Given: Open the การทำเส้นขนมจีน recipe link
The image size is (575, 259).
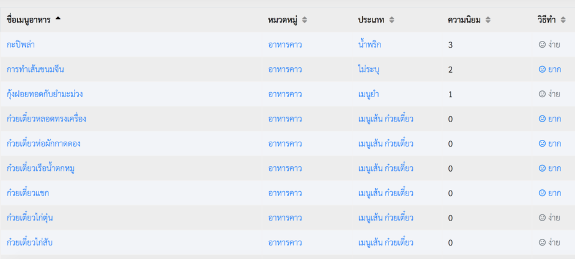Looking at the screenshot, I should tap(35, 69).
